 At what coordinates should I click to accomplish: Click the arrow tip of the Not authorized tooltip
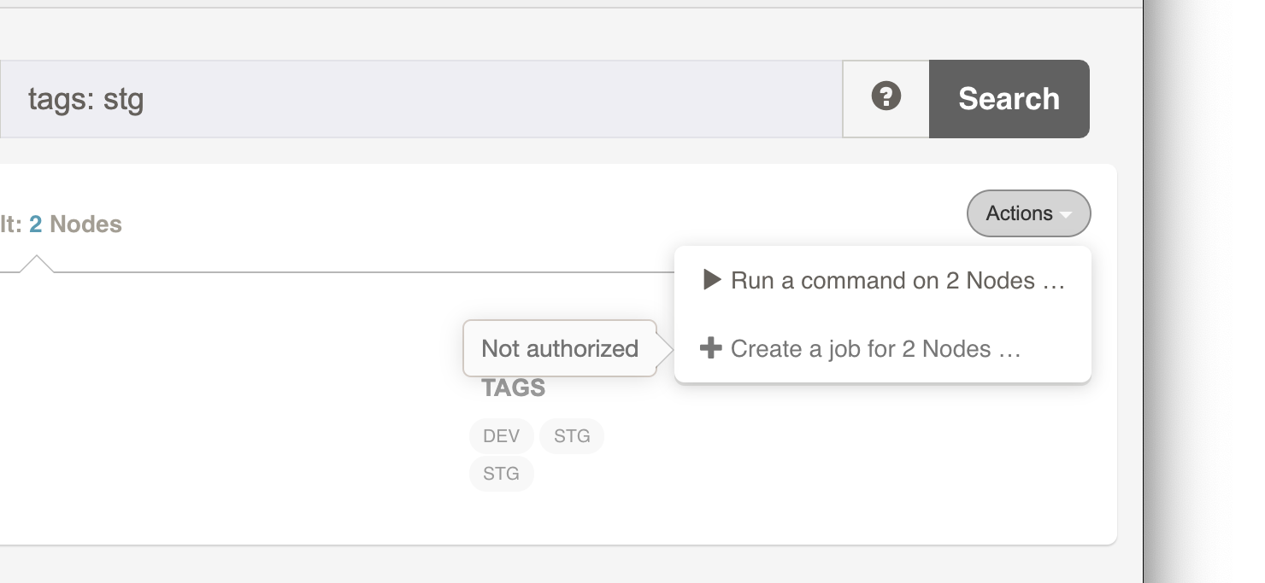668,348
